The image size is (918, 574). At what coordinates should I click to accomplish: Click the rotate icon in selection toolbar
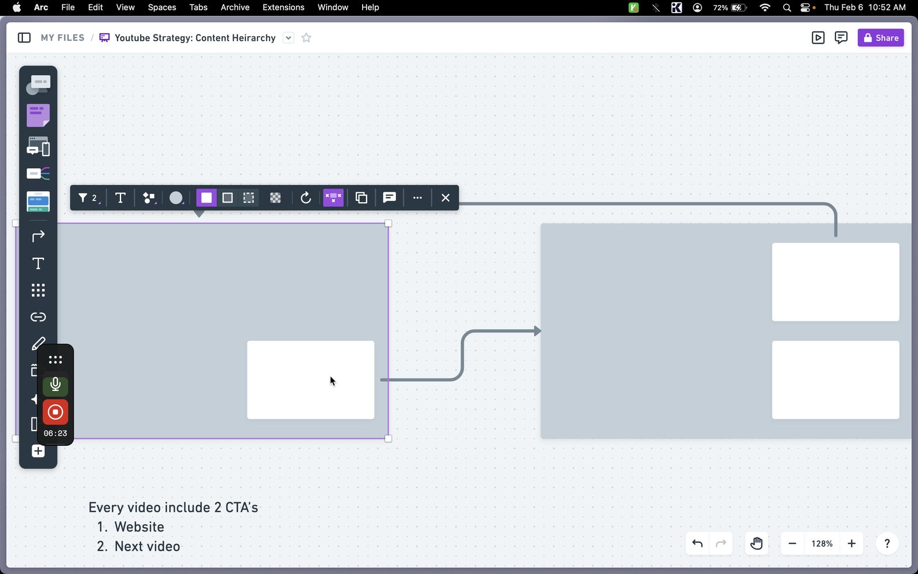[306, 198]
